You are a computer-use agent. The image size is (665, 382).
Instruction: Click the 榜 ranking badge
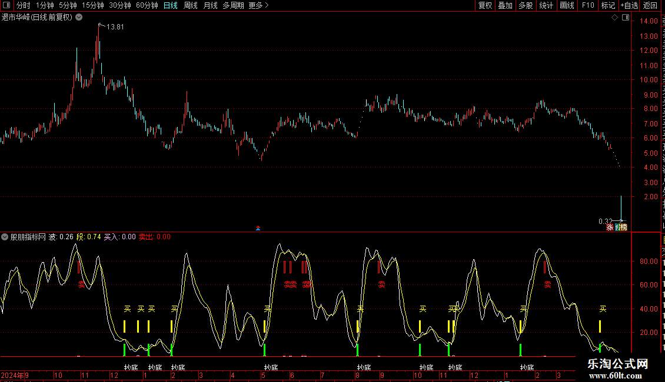pos(623,227)
